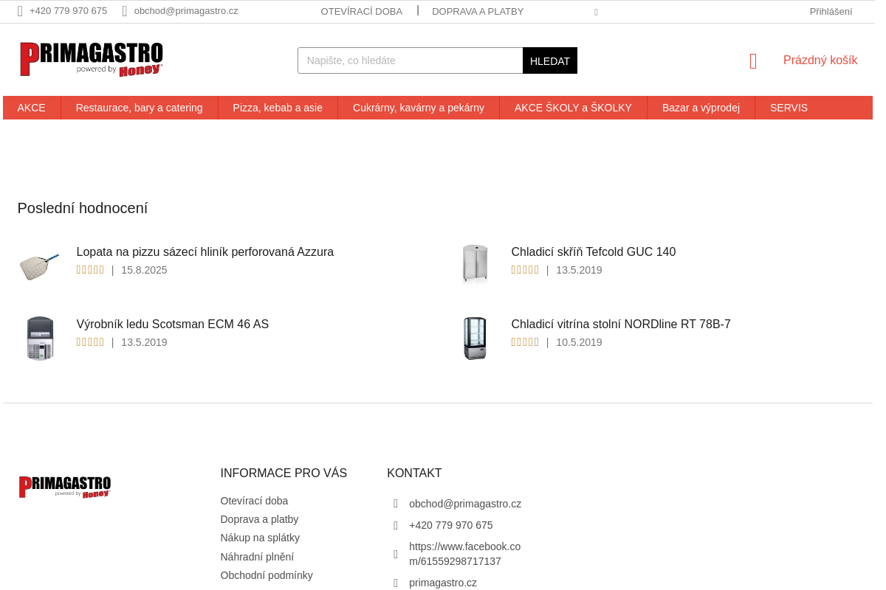
Task: Click phone icon in footer contact
Action: pos(396,525)
